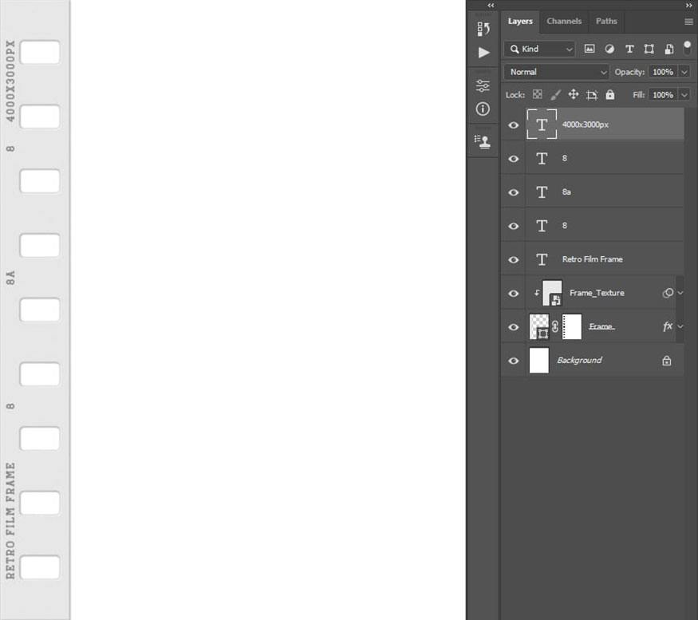Click the Background layer lock icon
Image resolution: width=698 pixels, height=620 pixels.
point(666,361)
